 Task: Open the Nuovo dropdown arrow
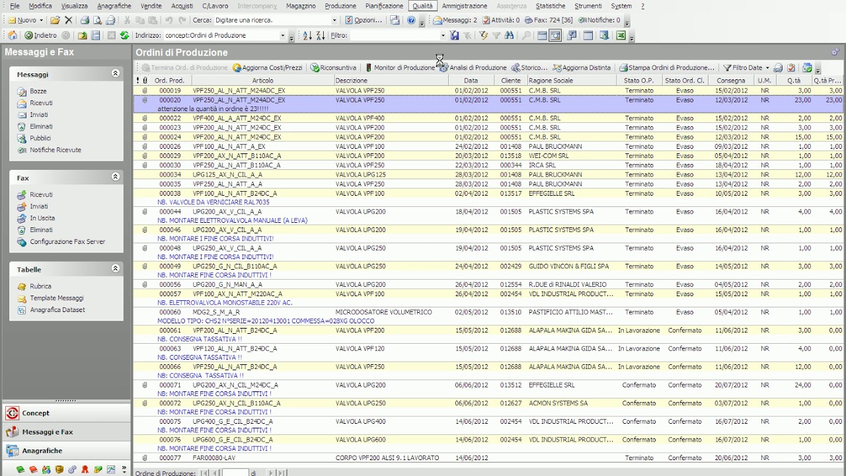click(42, 20)
